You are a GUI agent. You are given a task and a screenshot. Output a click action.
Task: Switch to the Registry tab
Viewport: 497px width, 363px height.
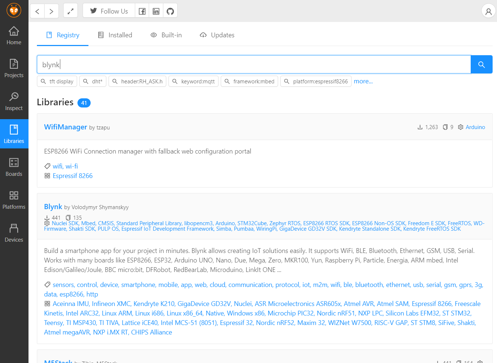point(63,35)
